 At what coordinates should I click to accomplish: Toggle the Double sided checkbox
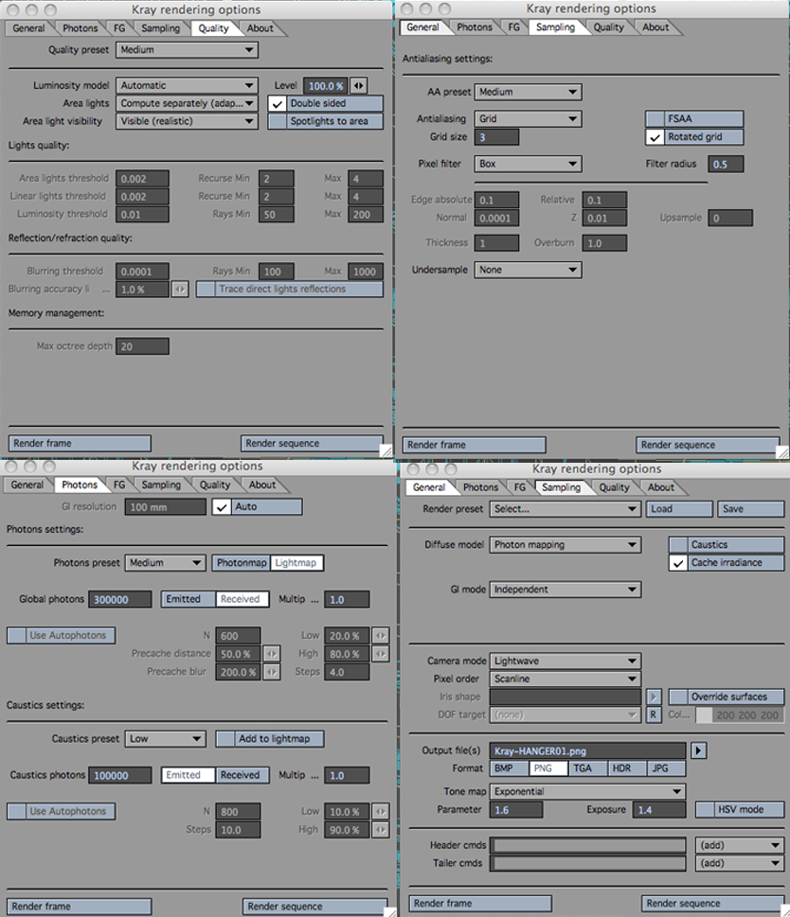point(278,103)
